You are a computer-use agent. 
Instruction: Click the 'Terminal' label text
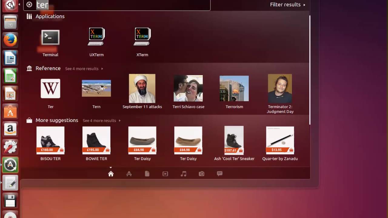[x=50, y=55]
